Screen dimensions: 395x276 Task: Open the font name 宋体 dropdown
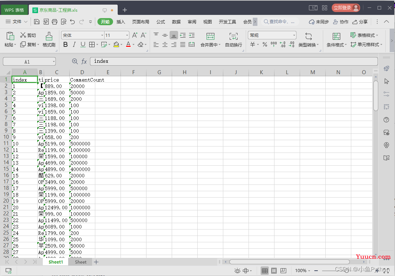point(102,35)
